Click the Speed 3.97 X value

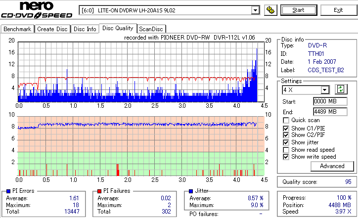coord(343,212)
